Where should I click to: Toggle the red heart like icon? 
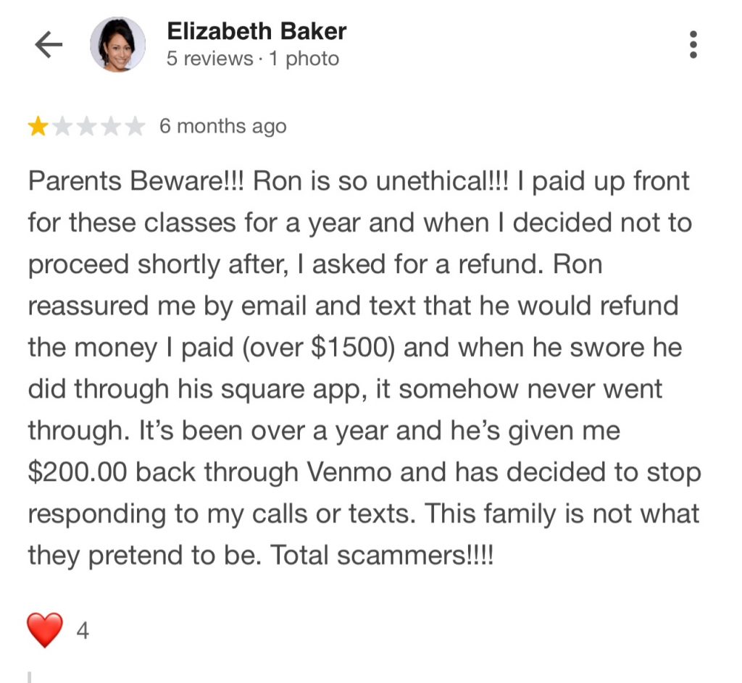point(45,630)
